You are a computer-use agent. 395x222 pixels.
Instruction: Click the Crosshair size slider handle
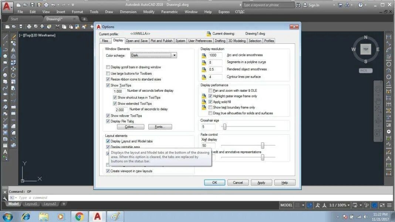(224, 127)
